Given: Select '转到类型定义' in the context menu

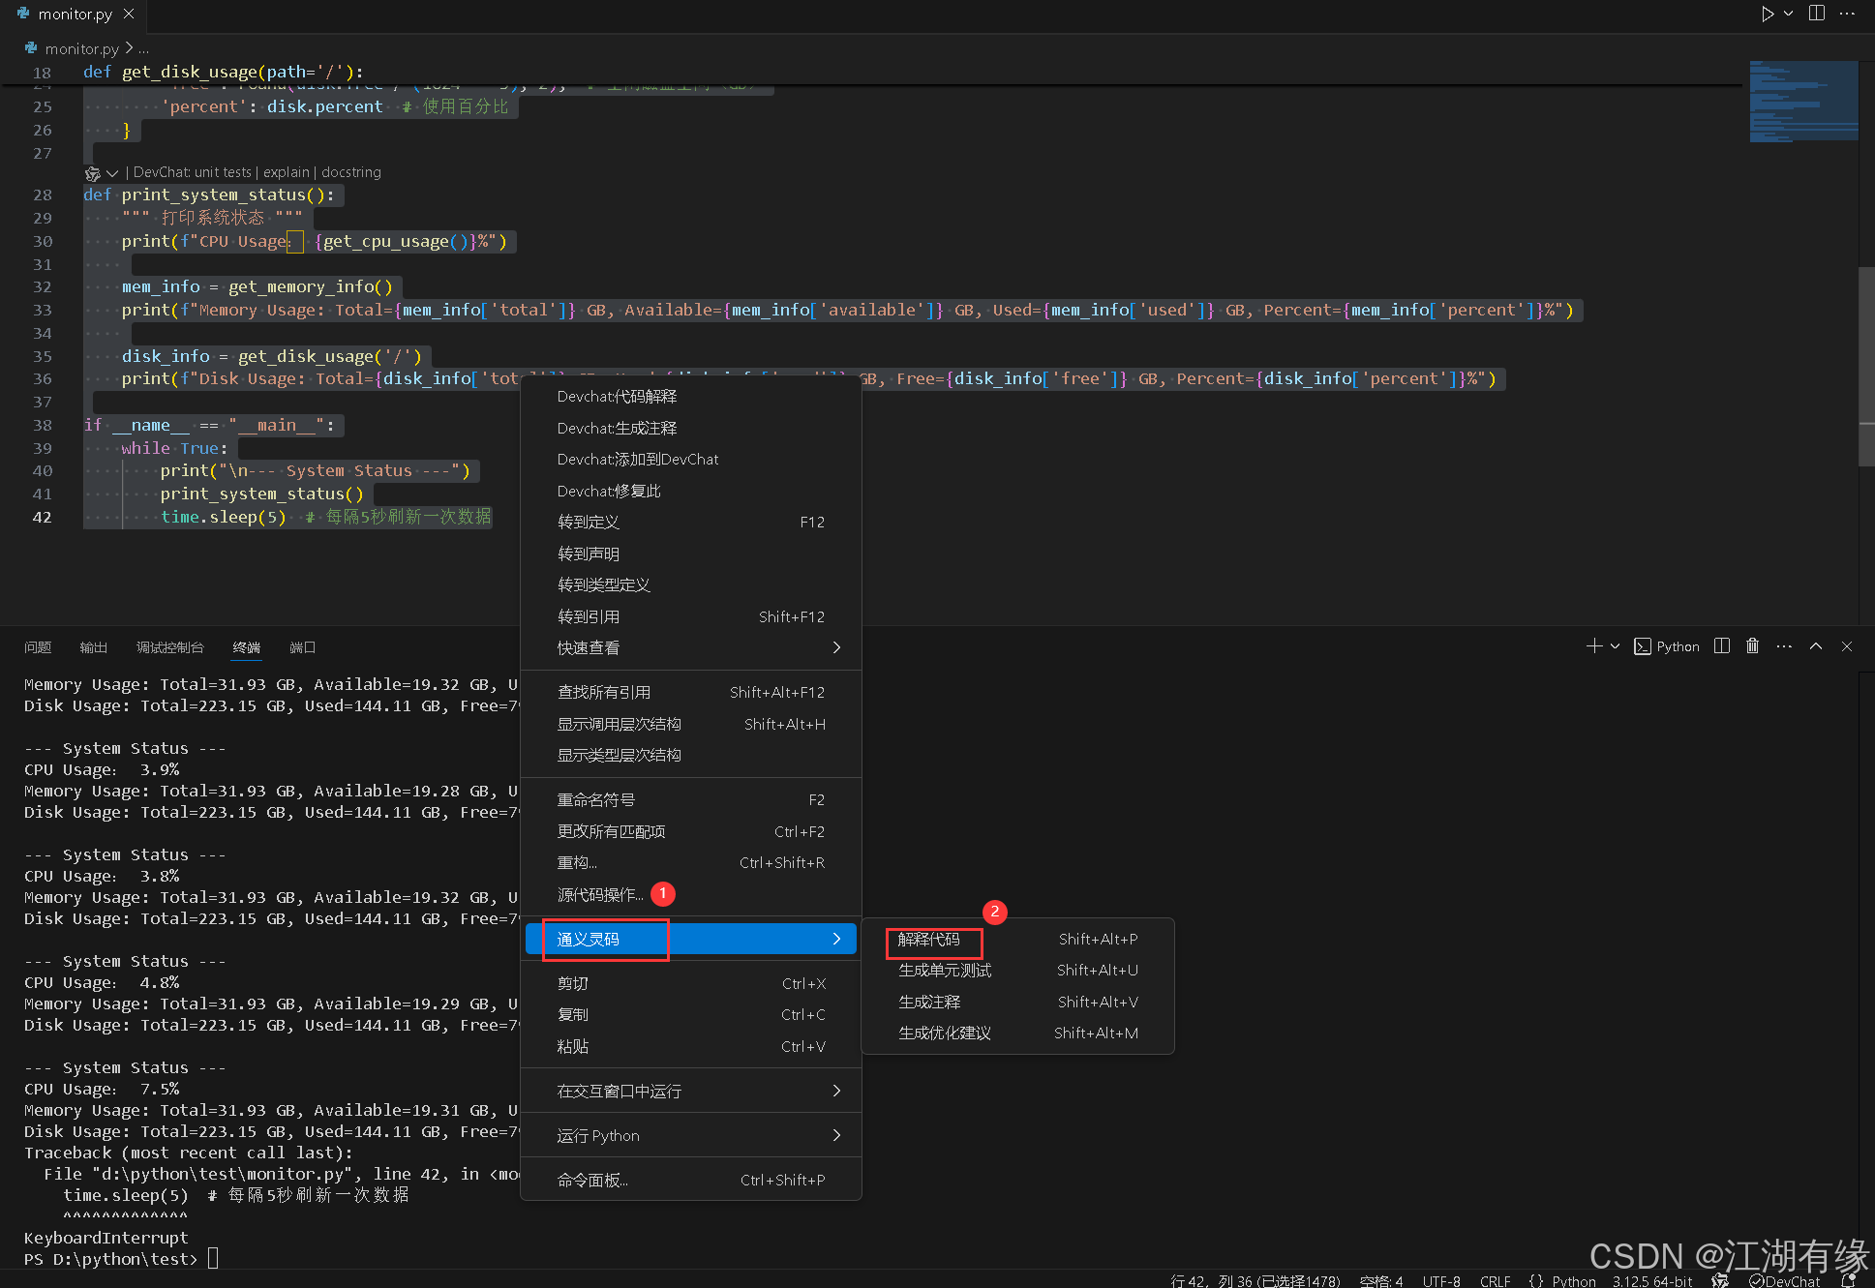Looking at the screenshot, I should click(691, 585).
